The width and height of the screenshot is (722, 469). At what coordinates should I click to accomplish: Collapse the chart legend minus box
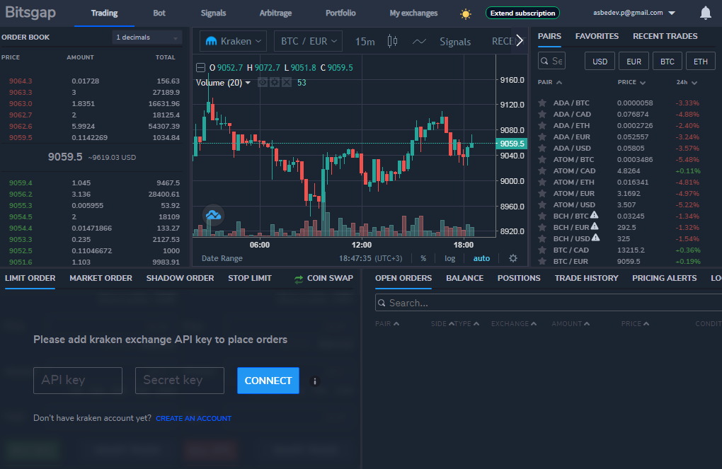201,68
